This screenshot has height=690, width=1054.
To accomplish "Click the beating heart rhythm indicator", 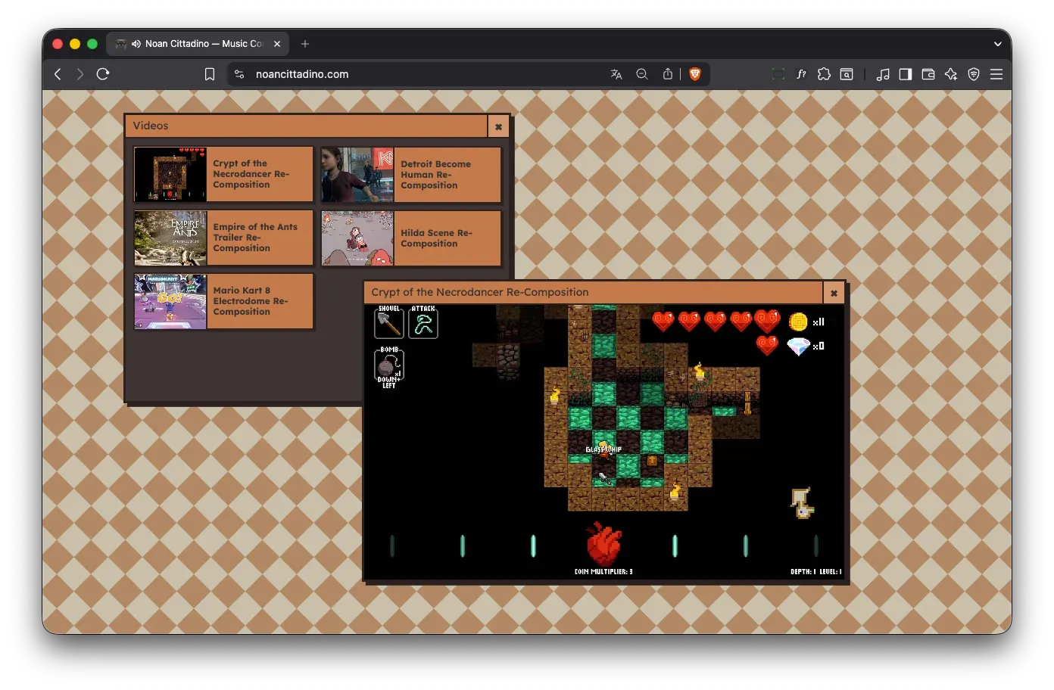I will (603, 543).
